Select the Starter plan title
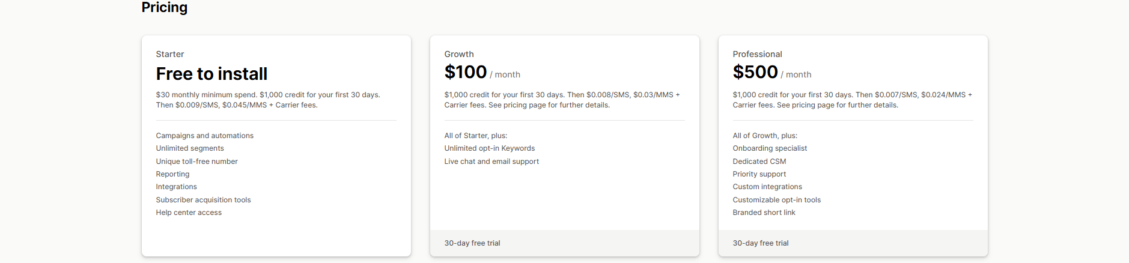The image size is (1129, 263). point(170,54)
